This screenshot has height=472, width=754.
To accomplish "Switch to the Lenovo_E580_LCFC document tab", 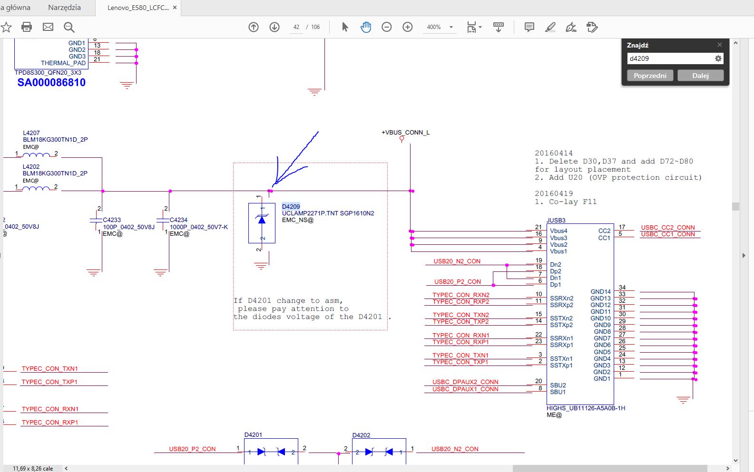I will pyautogui.click(x=138, y=8).
